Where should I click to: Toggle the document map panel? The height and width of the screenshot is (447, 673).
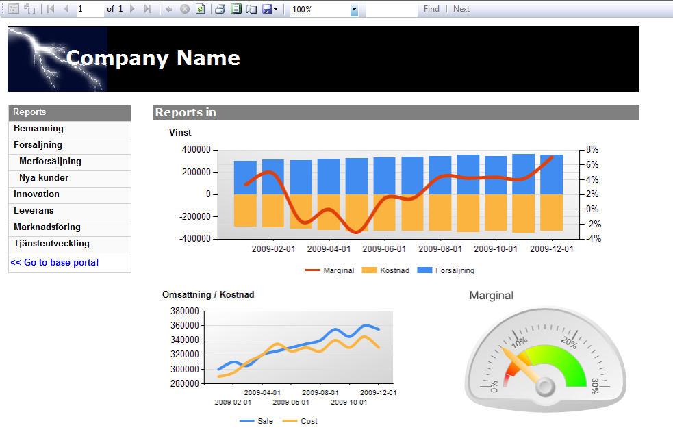coord(13,9)
